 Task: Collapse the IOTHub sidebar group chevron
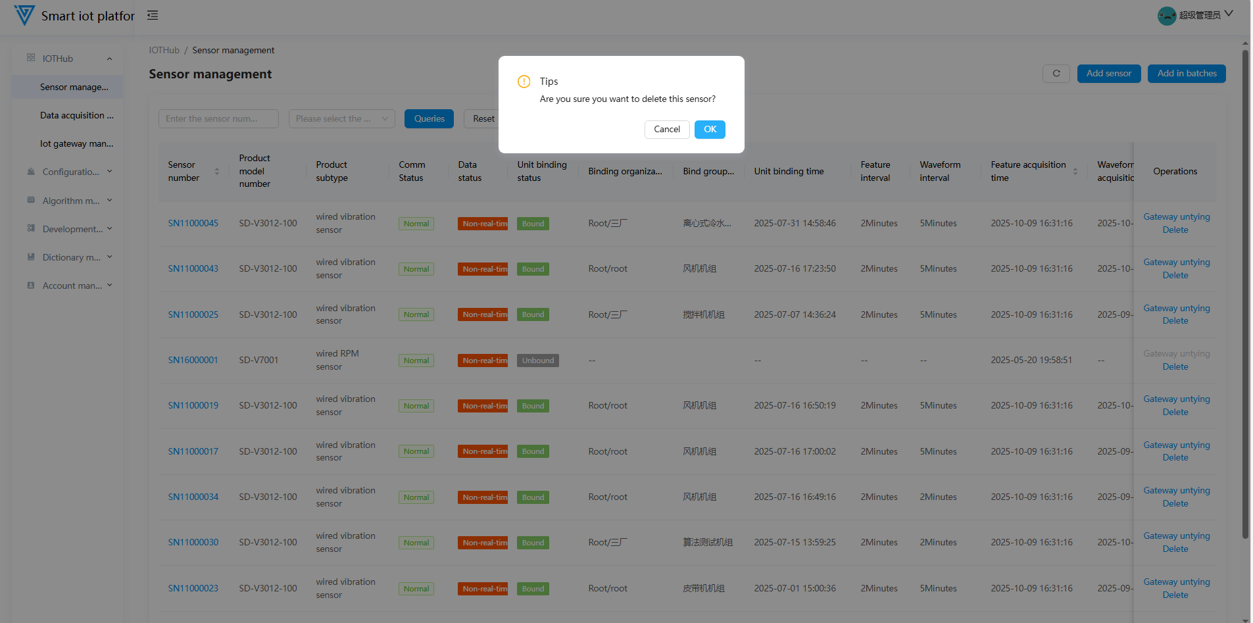coord(109,59)
